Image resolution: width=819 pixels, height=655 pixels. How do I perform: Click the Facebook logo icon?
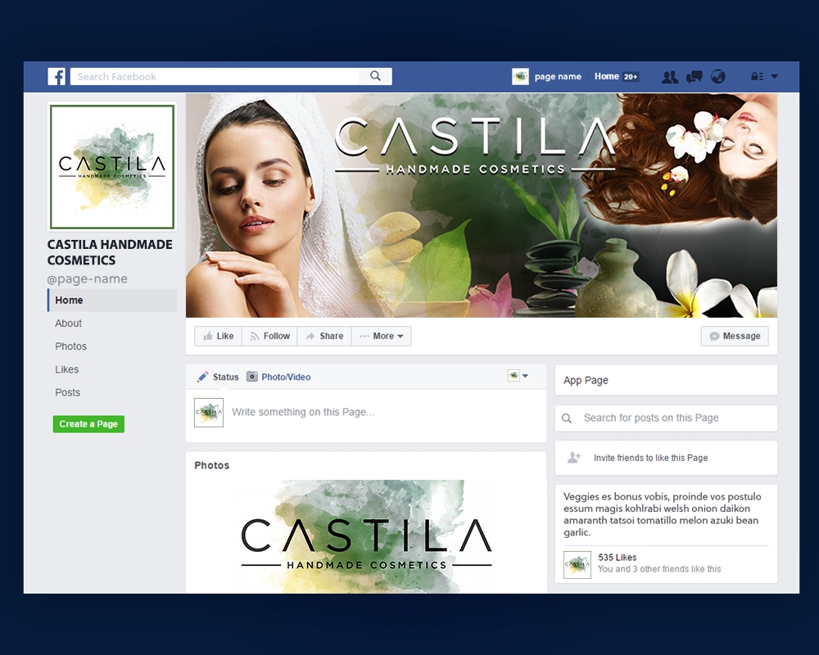point(56,75)
